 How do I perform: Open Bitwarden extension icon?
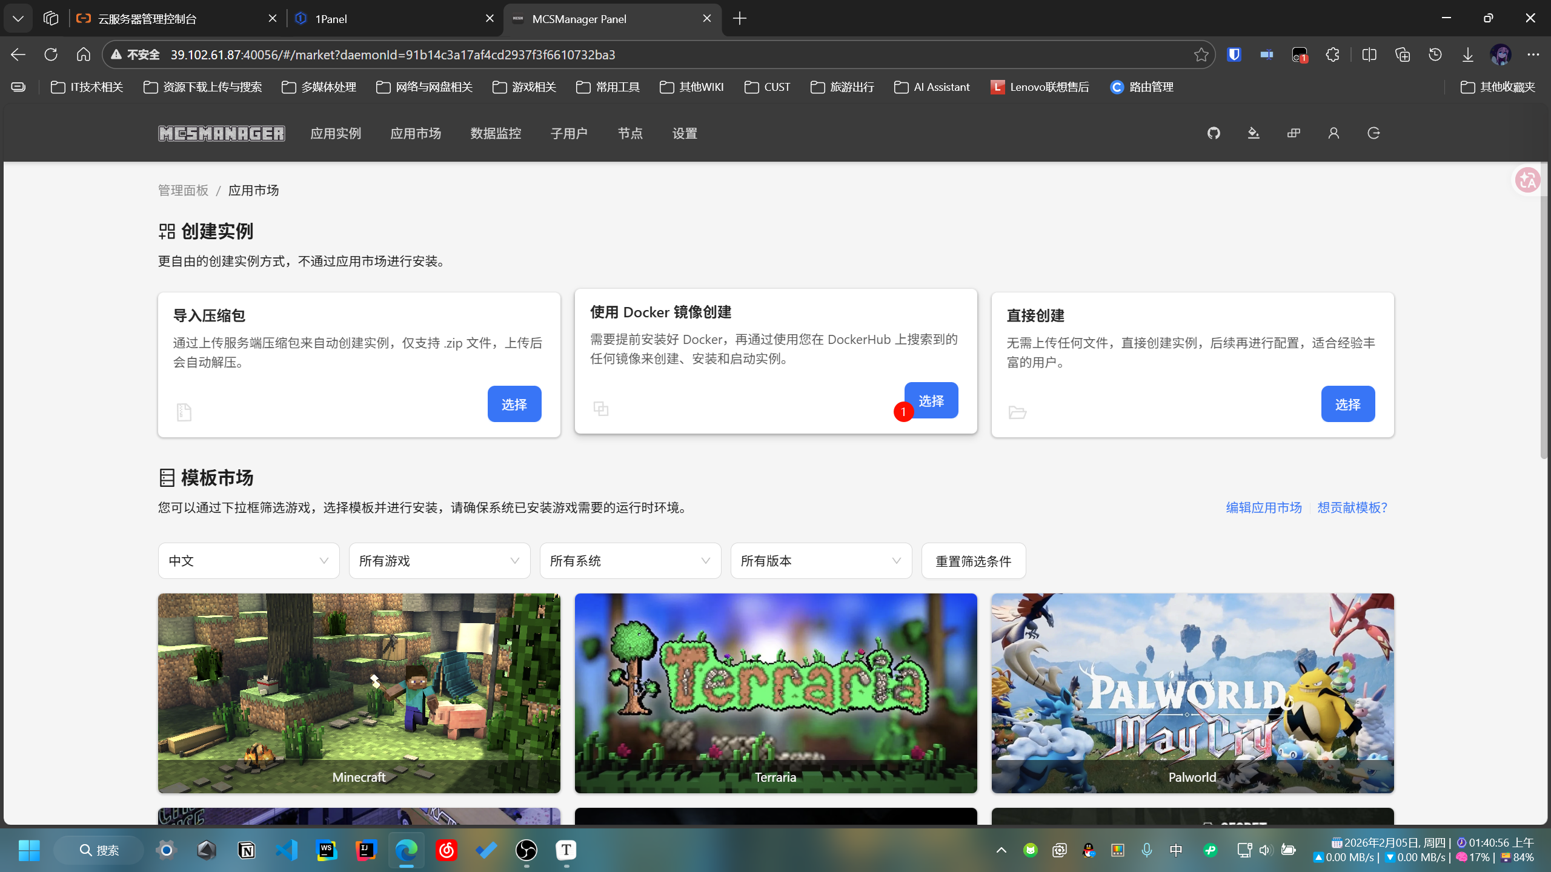(x=1234, y=54)
